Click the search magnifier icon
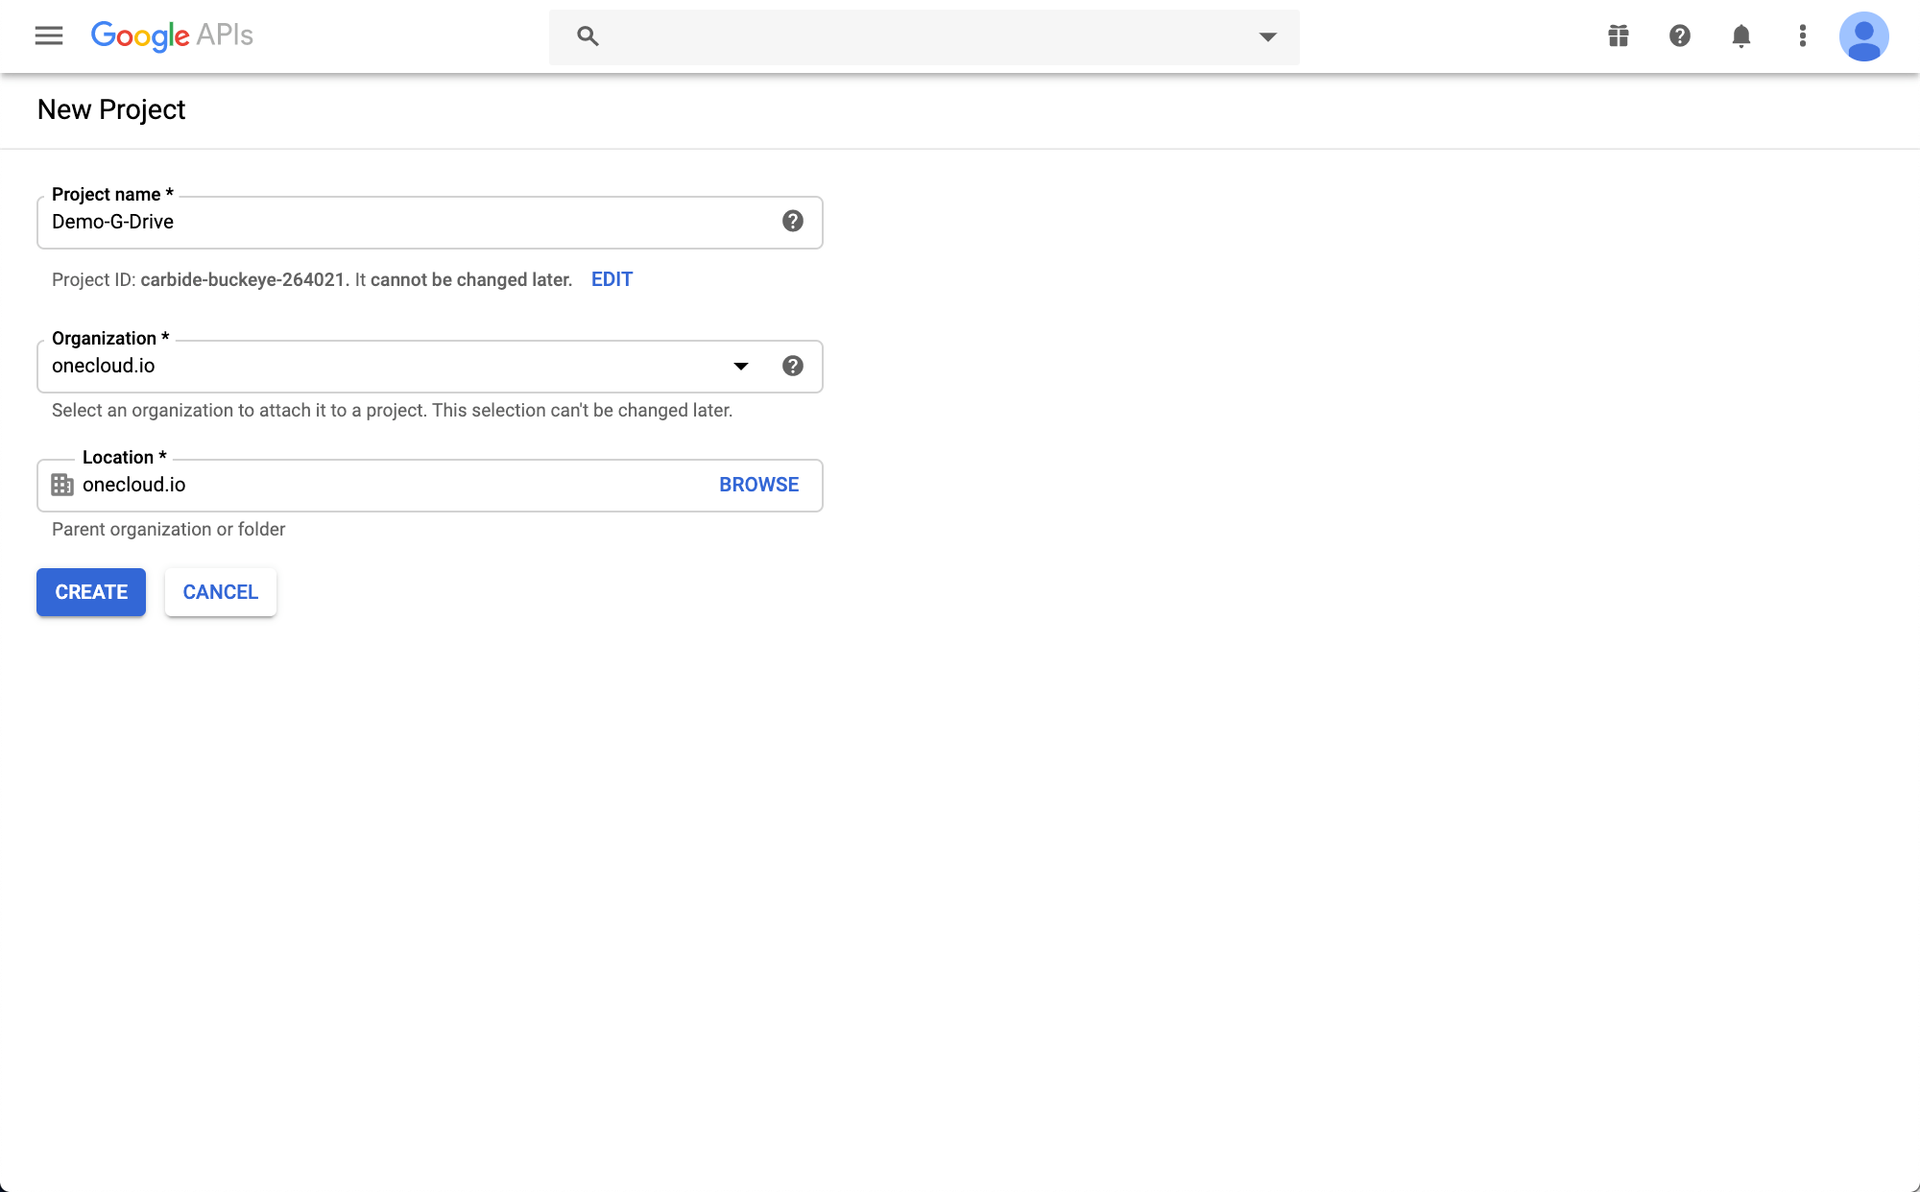The width and height of the screenshot is (1920, 1192). pyautogui.click(x=588, y=36)
